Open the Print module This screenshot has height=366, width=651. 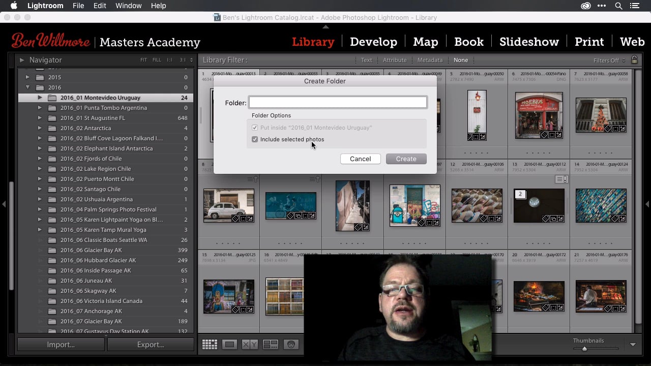[589, 42]
